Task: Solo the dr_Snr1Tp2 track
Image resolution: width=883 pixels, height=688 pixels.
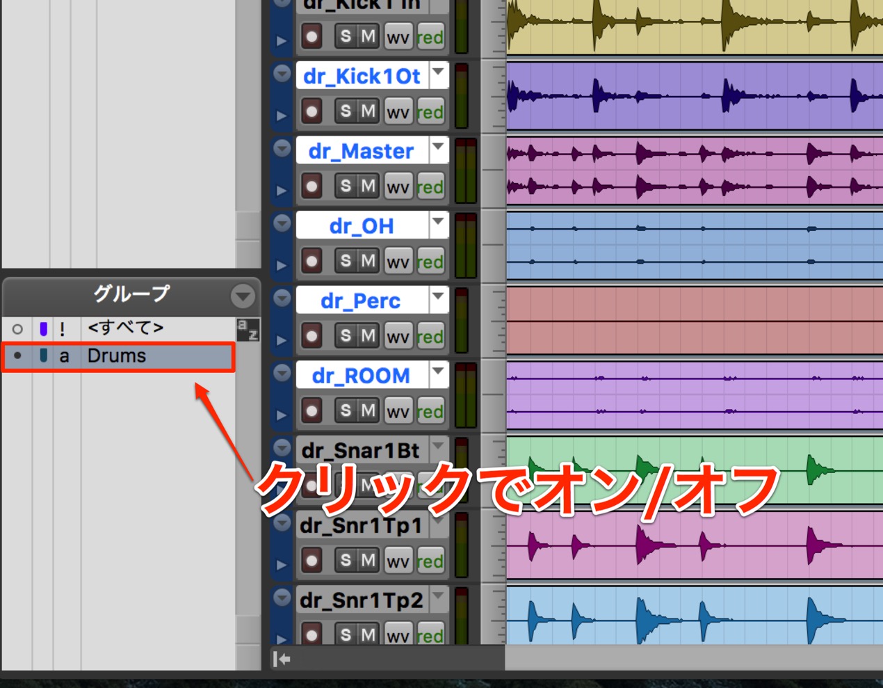Action: [346, 634]
